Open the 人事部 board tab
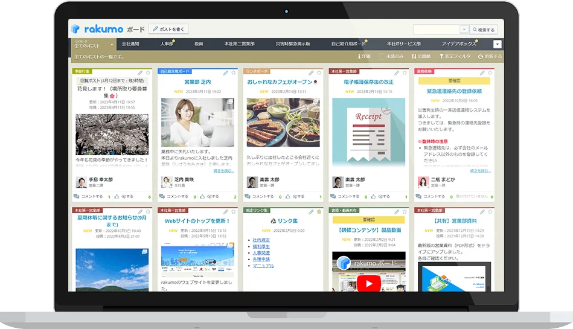The width and height of the screenshot is (573, 329). (167, 44)
